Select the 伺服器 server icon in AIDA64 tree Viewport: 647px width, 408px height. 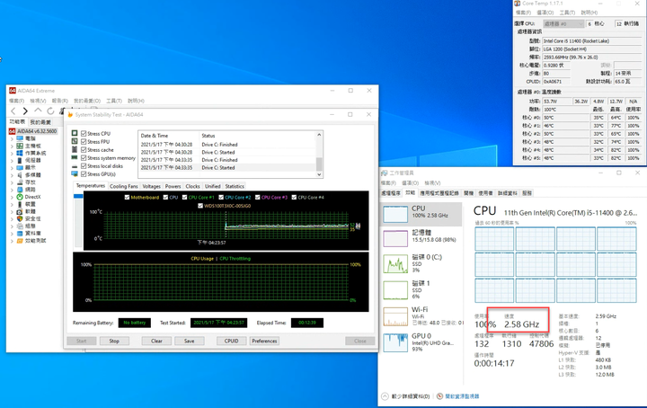pyautogui.click(x=20, y=161)
